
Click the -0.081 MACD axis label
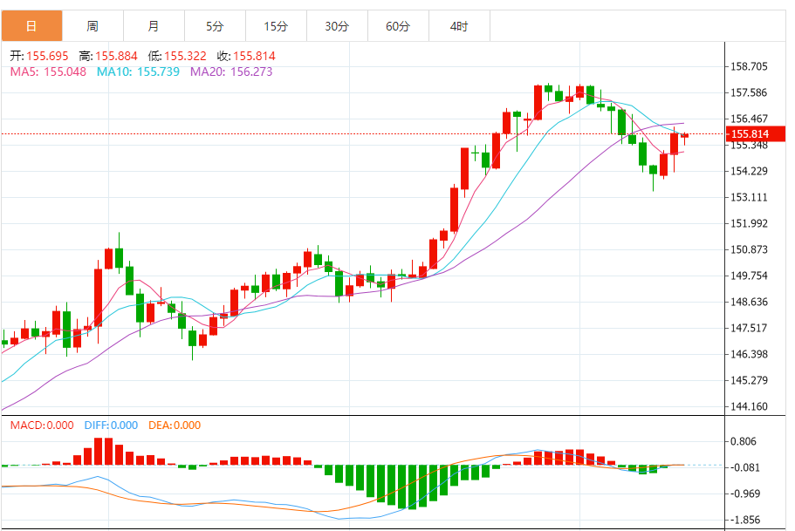[x=745, y=467]
